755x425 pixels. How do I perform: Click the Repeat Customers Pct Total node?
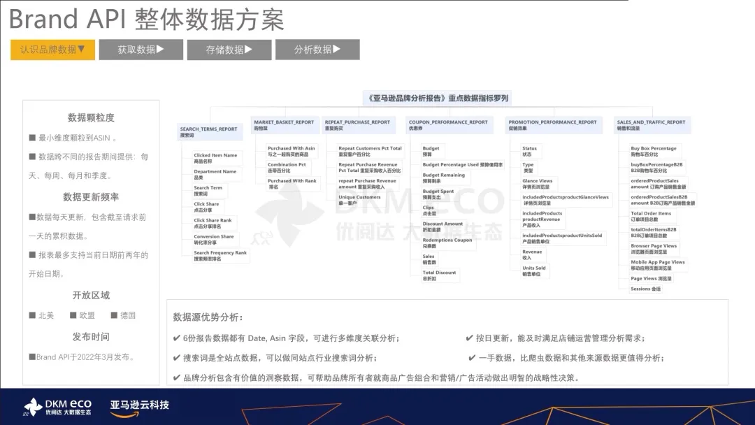[x=370, y=151]
